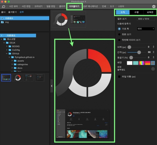Click the 바둑판 layout button

click(x=150, y=12)
